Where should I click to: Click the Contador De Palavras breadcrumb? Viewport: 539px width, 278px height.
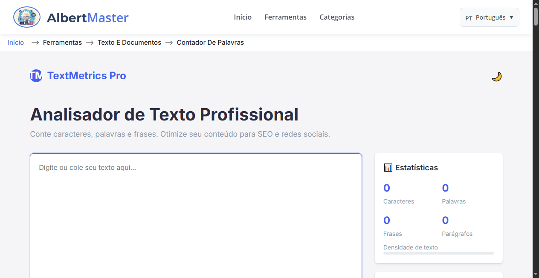tap(210, 42)
